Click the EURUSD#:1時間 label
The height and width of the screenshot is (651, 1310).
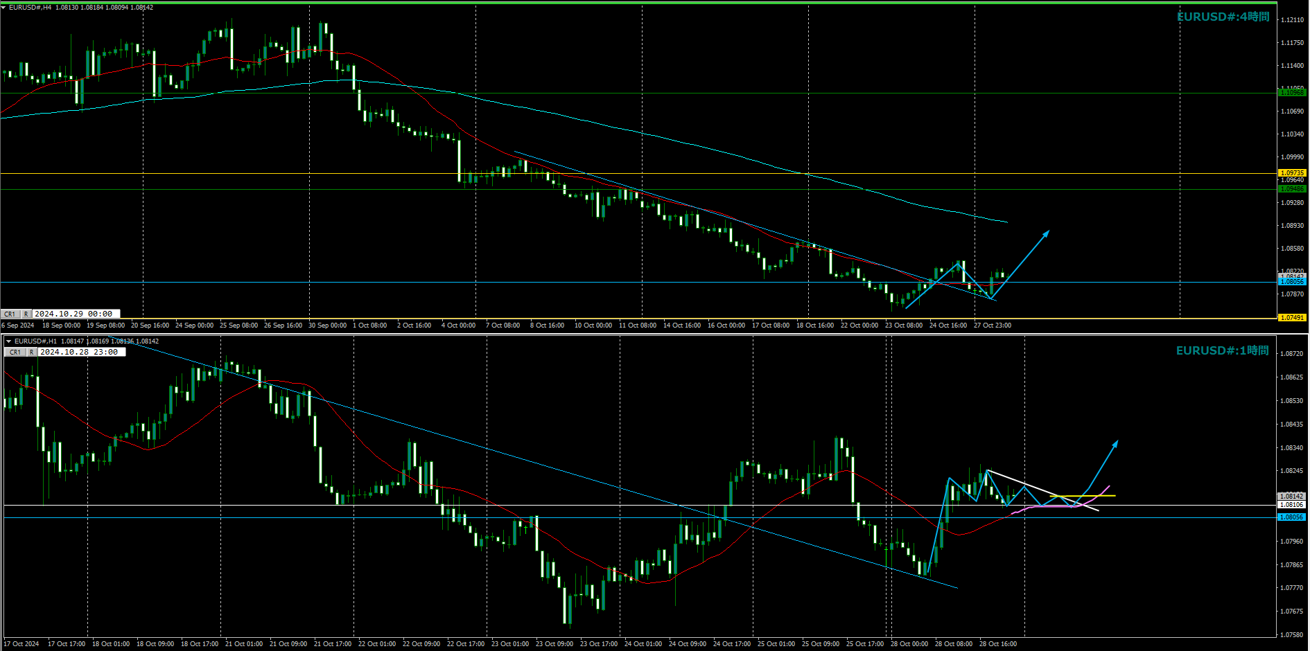click(x=1223, y=350)
